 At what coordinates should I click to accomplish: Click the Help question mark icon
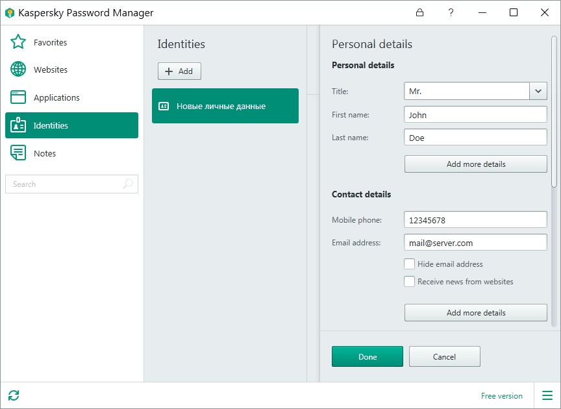(451, 12)
